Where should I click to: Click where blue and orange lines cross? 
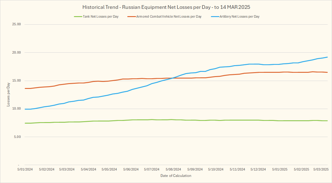pyautogui.click(x=173, y=78)
